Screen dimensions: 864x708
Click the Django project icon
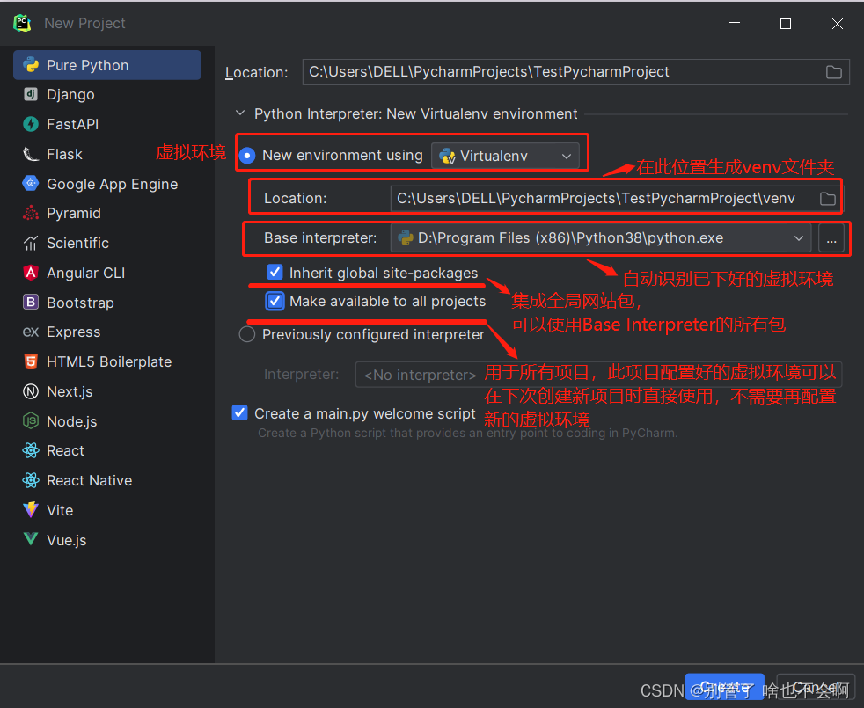pos(31,94)
